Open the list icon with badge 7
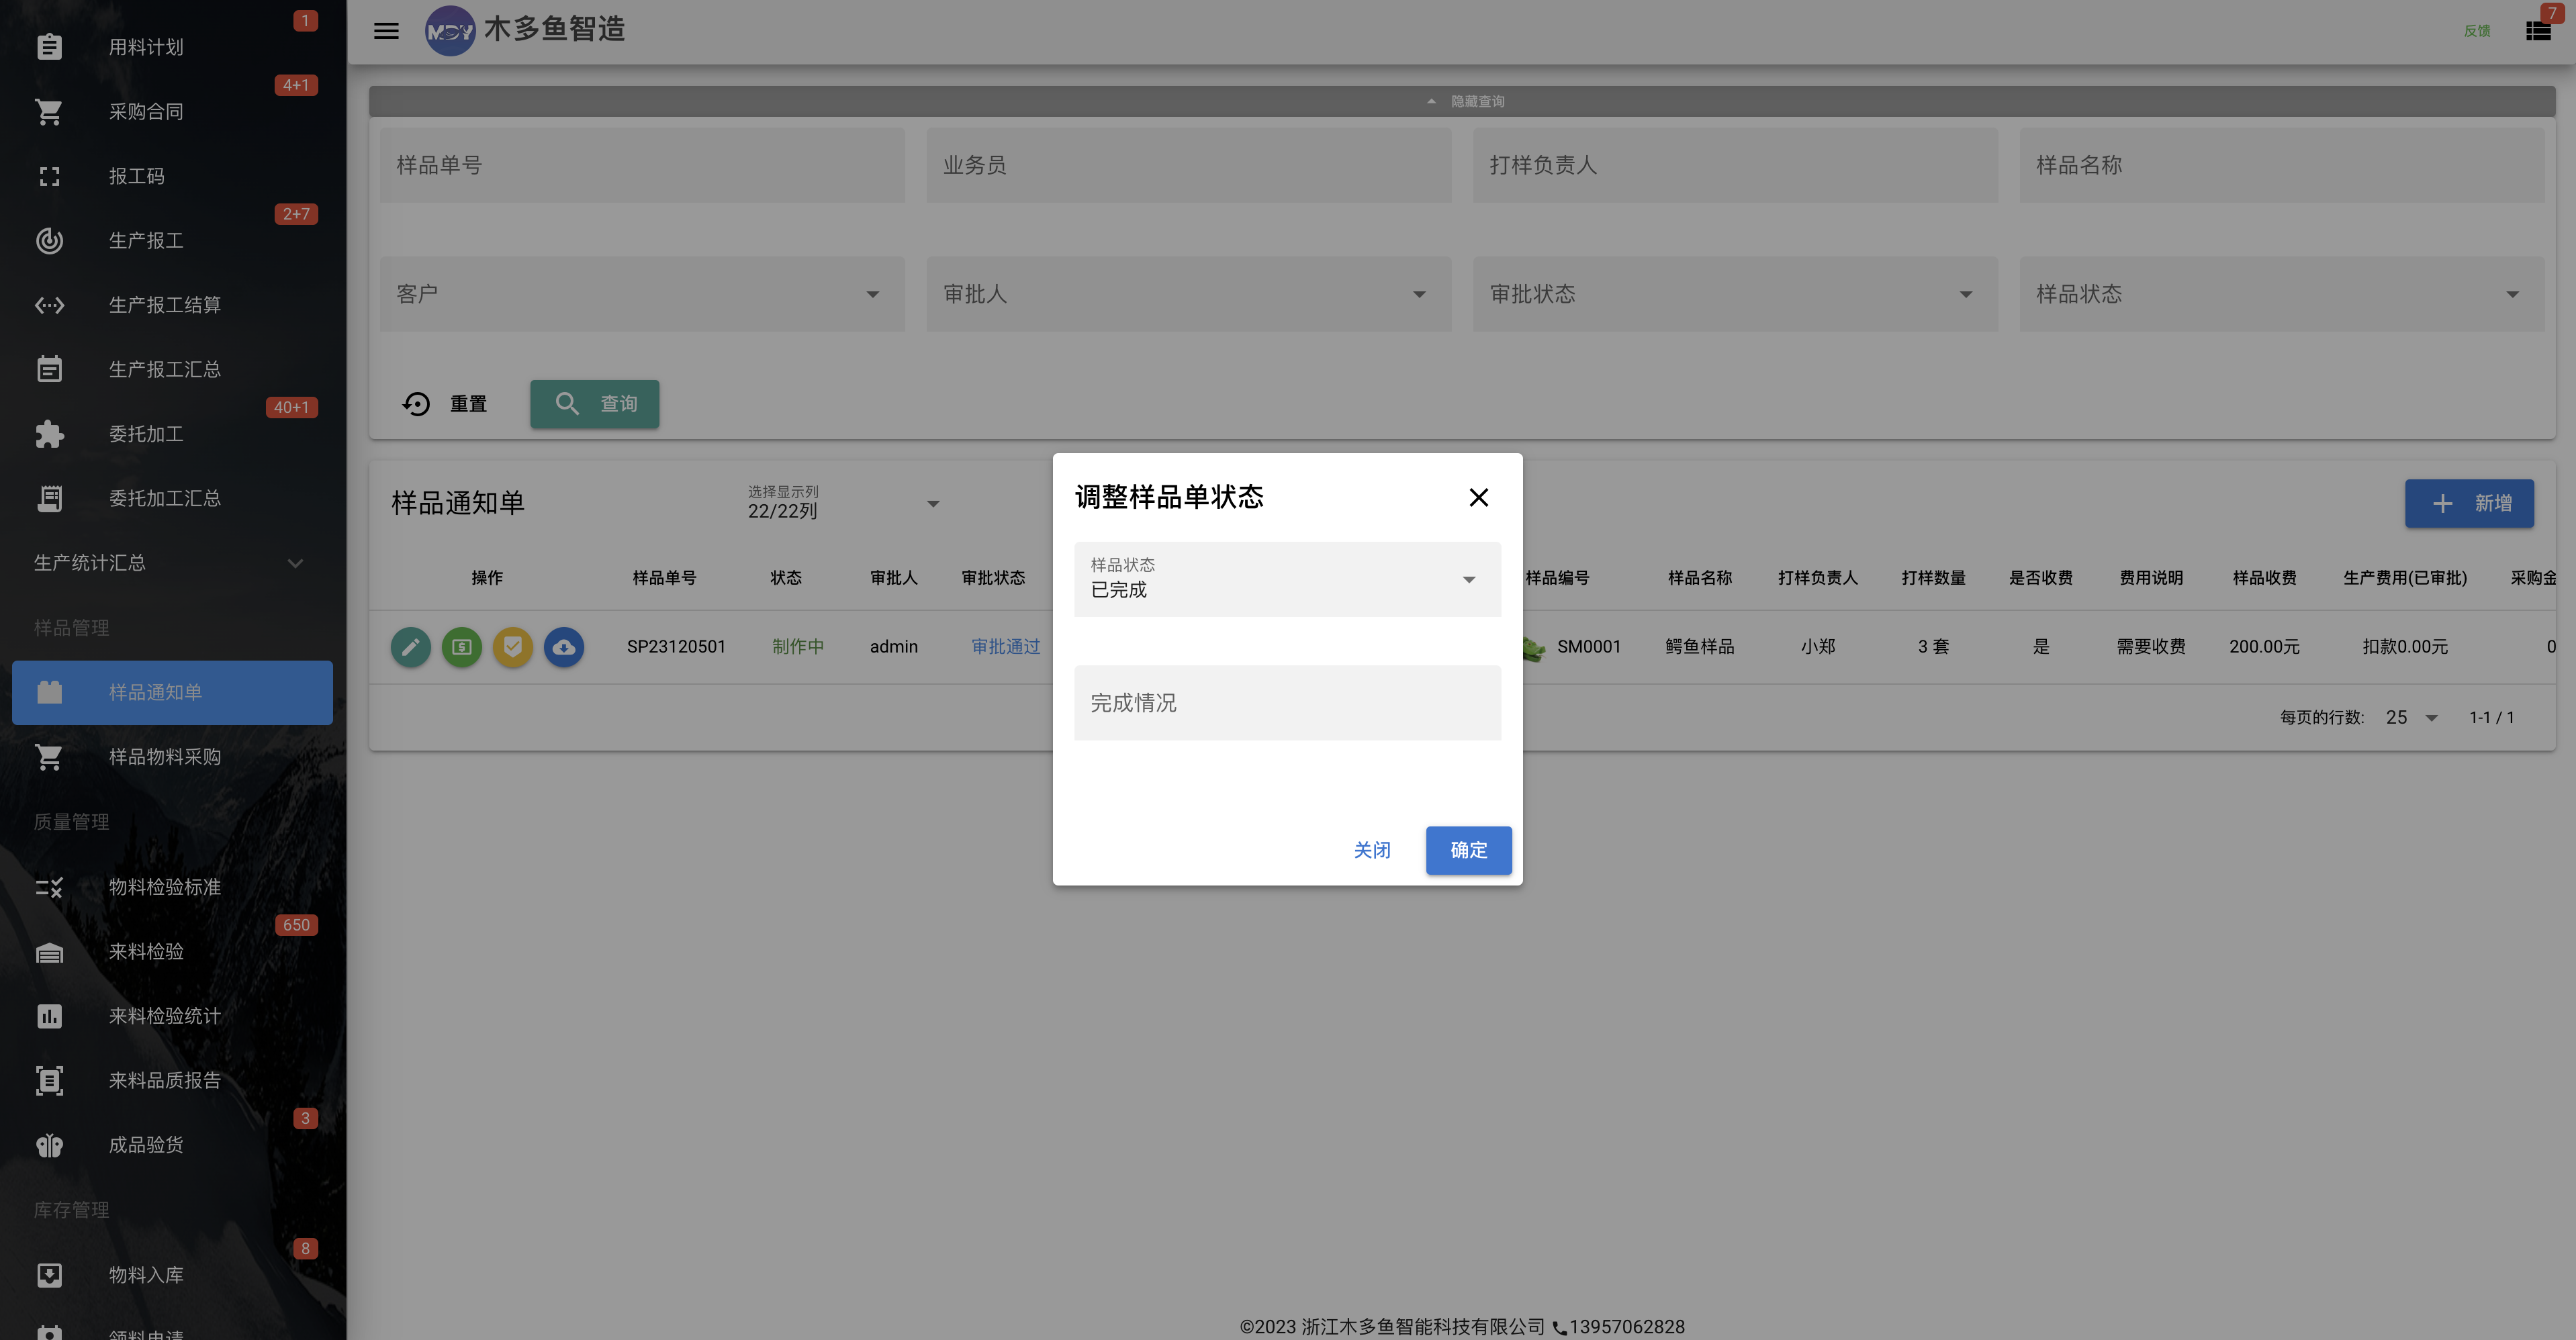Image resolution: width=2576 pixels, height=1340 pixels. [2538, 31]
